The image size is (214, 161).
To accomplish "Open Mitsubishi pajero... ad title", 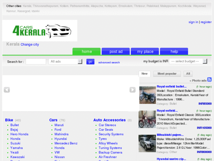I will pos(170,135).
